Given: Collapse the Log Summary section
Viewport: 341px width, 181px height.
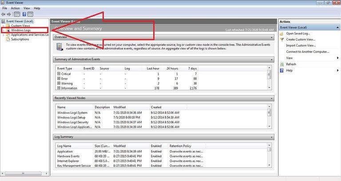Looking at the screenshot, I should pos(272,137).
